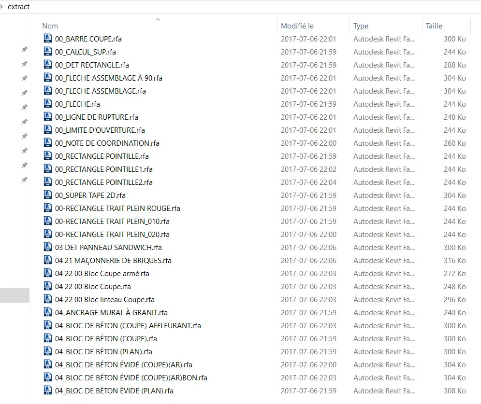Select file name 00_SUPER TAPE 2D.rfa

pyautogui.click(x=90, y=195)
